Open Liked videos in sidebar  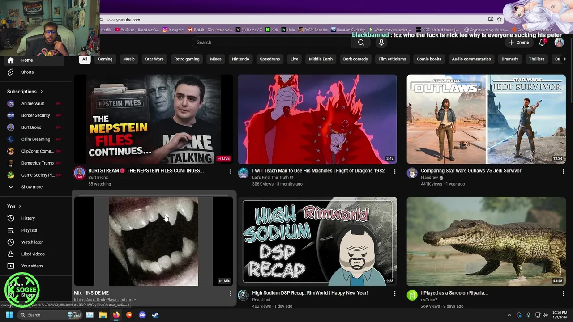point(34,254)
